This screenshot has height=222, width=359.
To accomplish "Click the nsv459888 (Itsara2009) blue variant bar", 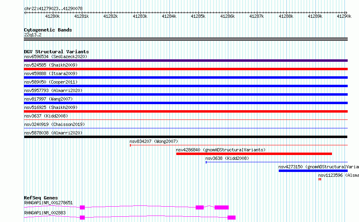I will tap(186, 77).
